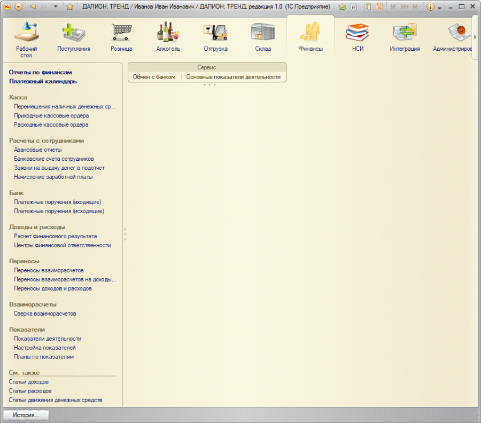Open Статьи доходов
The image size is (481, 423).
tap(28, 382)
